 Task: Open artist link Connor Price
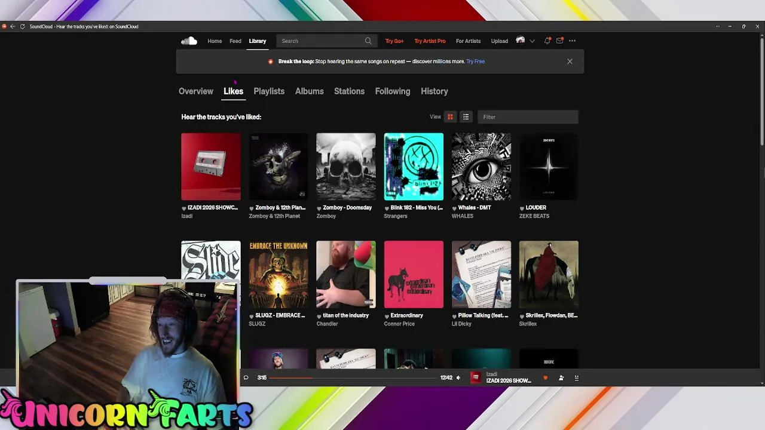[x=399, y=324]
